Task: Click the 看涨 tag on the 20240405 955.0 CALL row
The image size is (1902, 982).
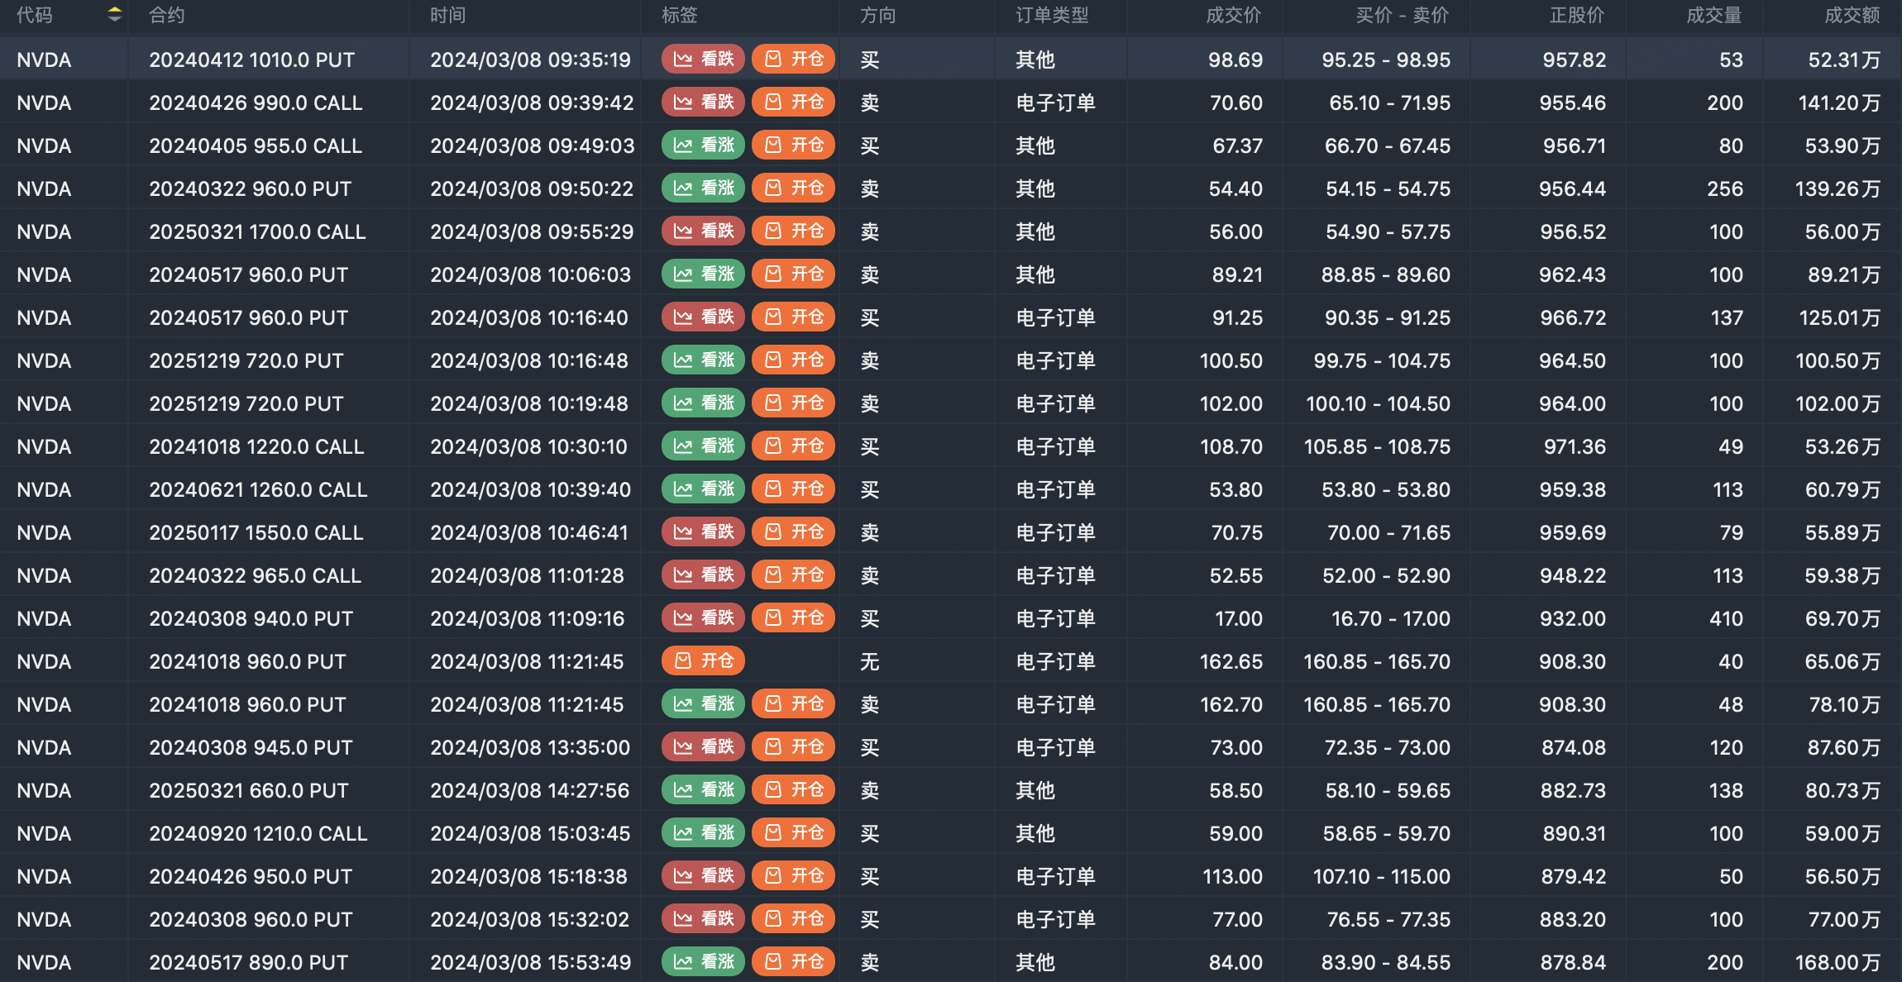Action: [704, 145]
